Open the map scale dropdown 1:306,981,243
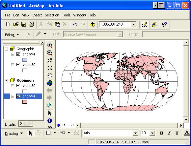Image resolution: width=191 pixels, height=146 pixels. pos(133,25)
